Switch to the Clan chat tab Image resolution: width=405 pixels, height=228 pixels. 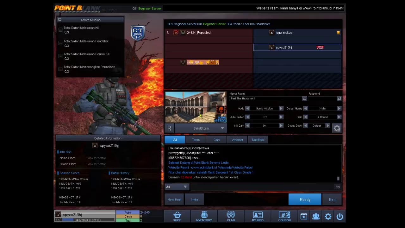point(216,140)
